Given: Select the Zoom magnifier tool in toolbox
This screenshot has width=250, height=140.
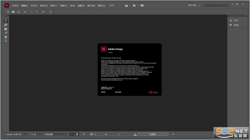Looking at the screenshot, I should pos(6,41).
